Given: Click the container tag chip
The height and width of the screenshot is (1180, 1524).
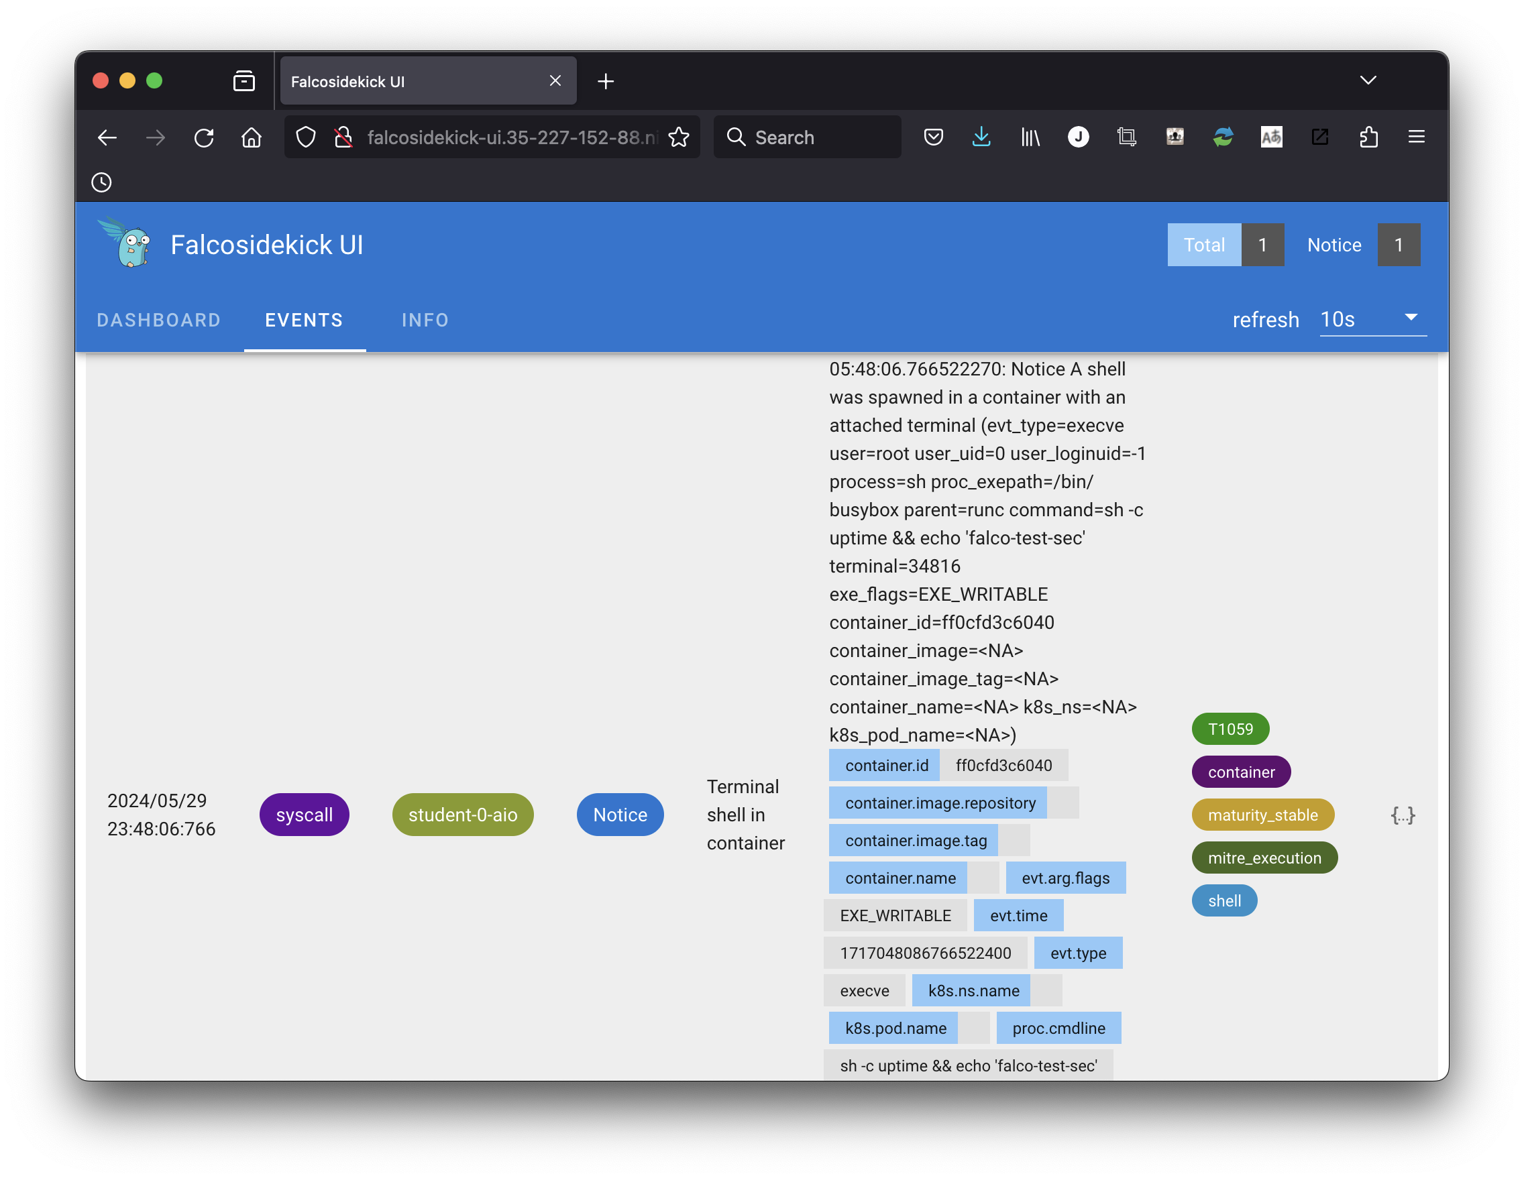Looking at the screenshot, I should coord(1241,772).
